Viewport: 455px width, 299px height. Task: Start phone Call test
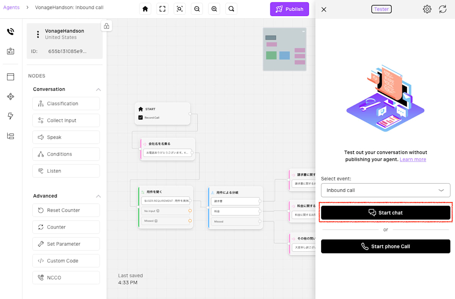pos(386,246)
